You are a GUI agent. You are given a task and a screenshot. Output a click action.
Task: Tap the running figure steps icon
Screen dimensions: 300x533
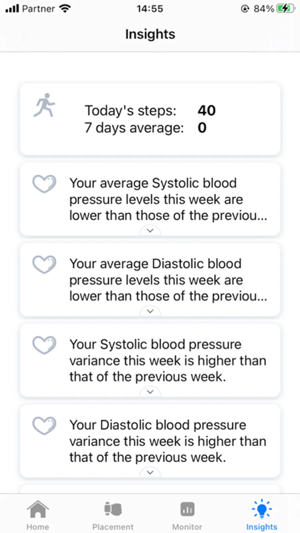(x=45, y=105)
